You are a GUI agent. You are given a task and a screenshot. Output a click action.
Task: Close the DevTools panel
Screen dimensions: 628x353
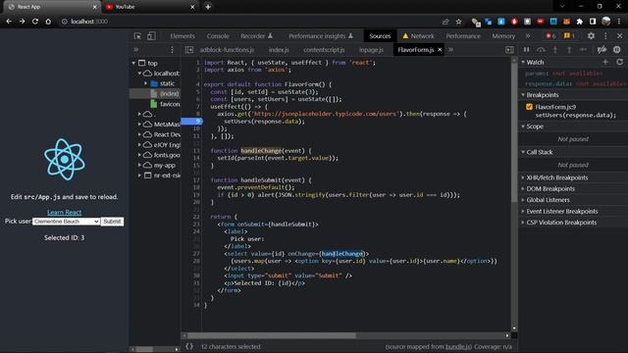coord(619,36)
